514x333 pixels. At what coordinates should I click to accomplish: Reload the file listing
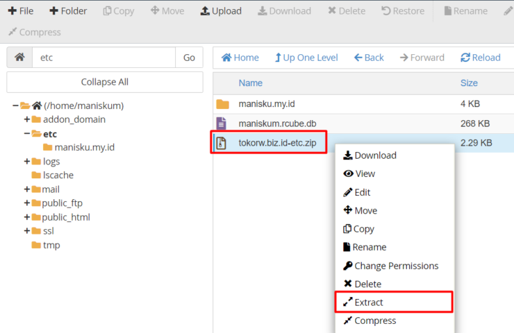481,58
